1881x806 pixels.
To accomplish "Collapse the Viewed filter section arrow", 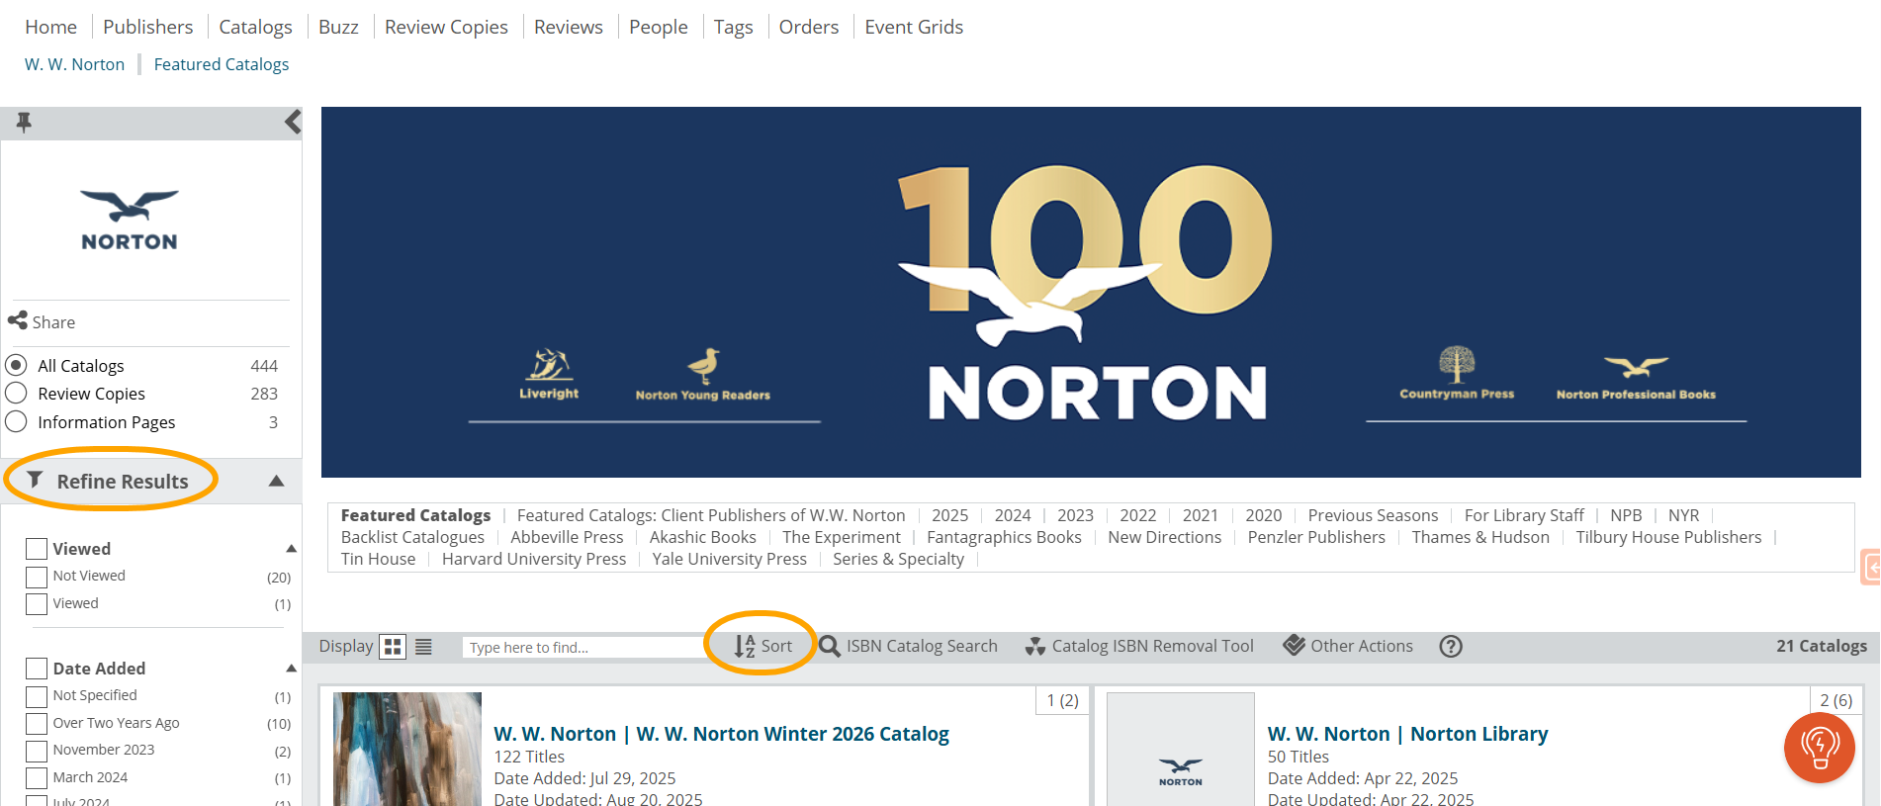I will [291, 548].
